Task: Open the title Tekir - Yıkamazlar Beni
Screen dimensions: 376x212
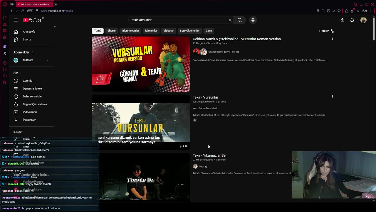Action: tap(210, 155)
